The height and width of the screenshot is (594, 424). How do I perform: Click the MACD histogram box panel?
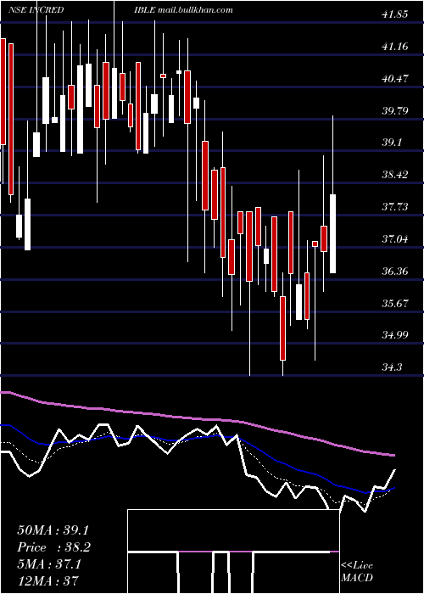click(x=233, y=552)
